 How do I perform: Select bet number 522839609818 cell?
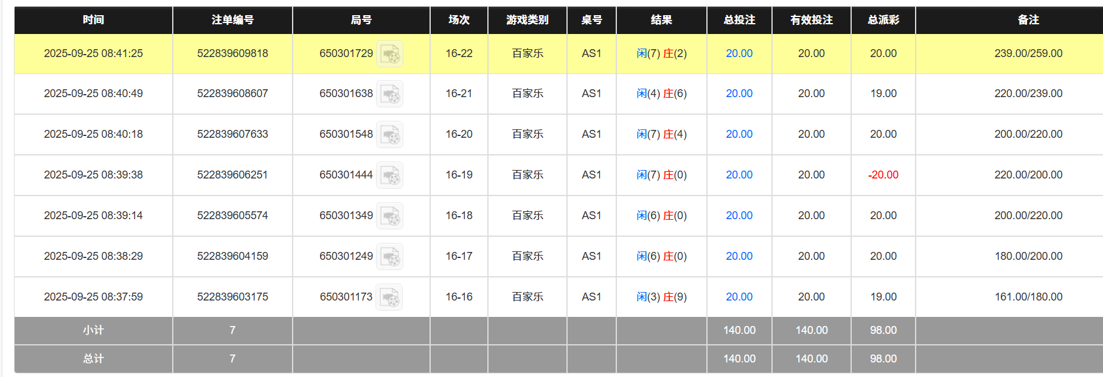232,53
